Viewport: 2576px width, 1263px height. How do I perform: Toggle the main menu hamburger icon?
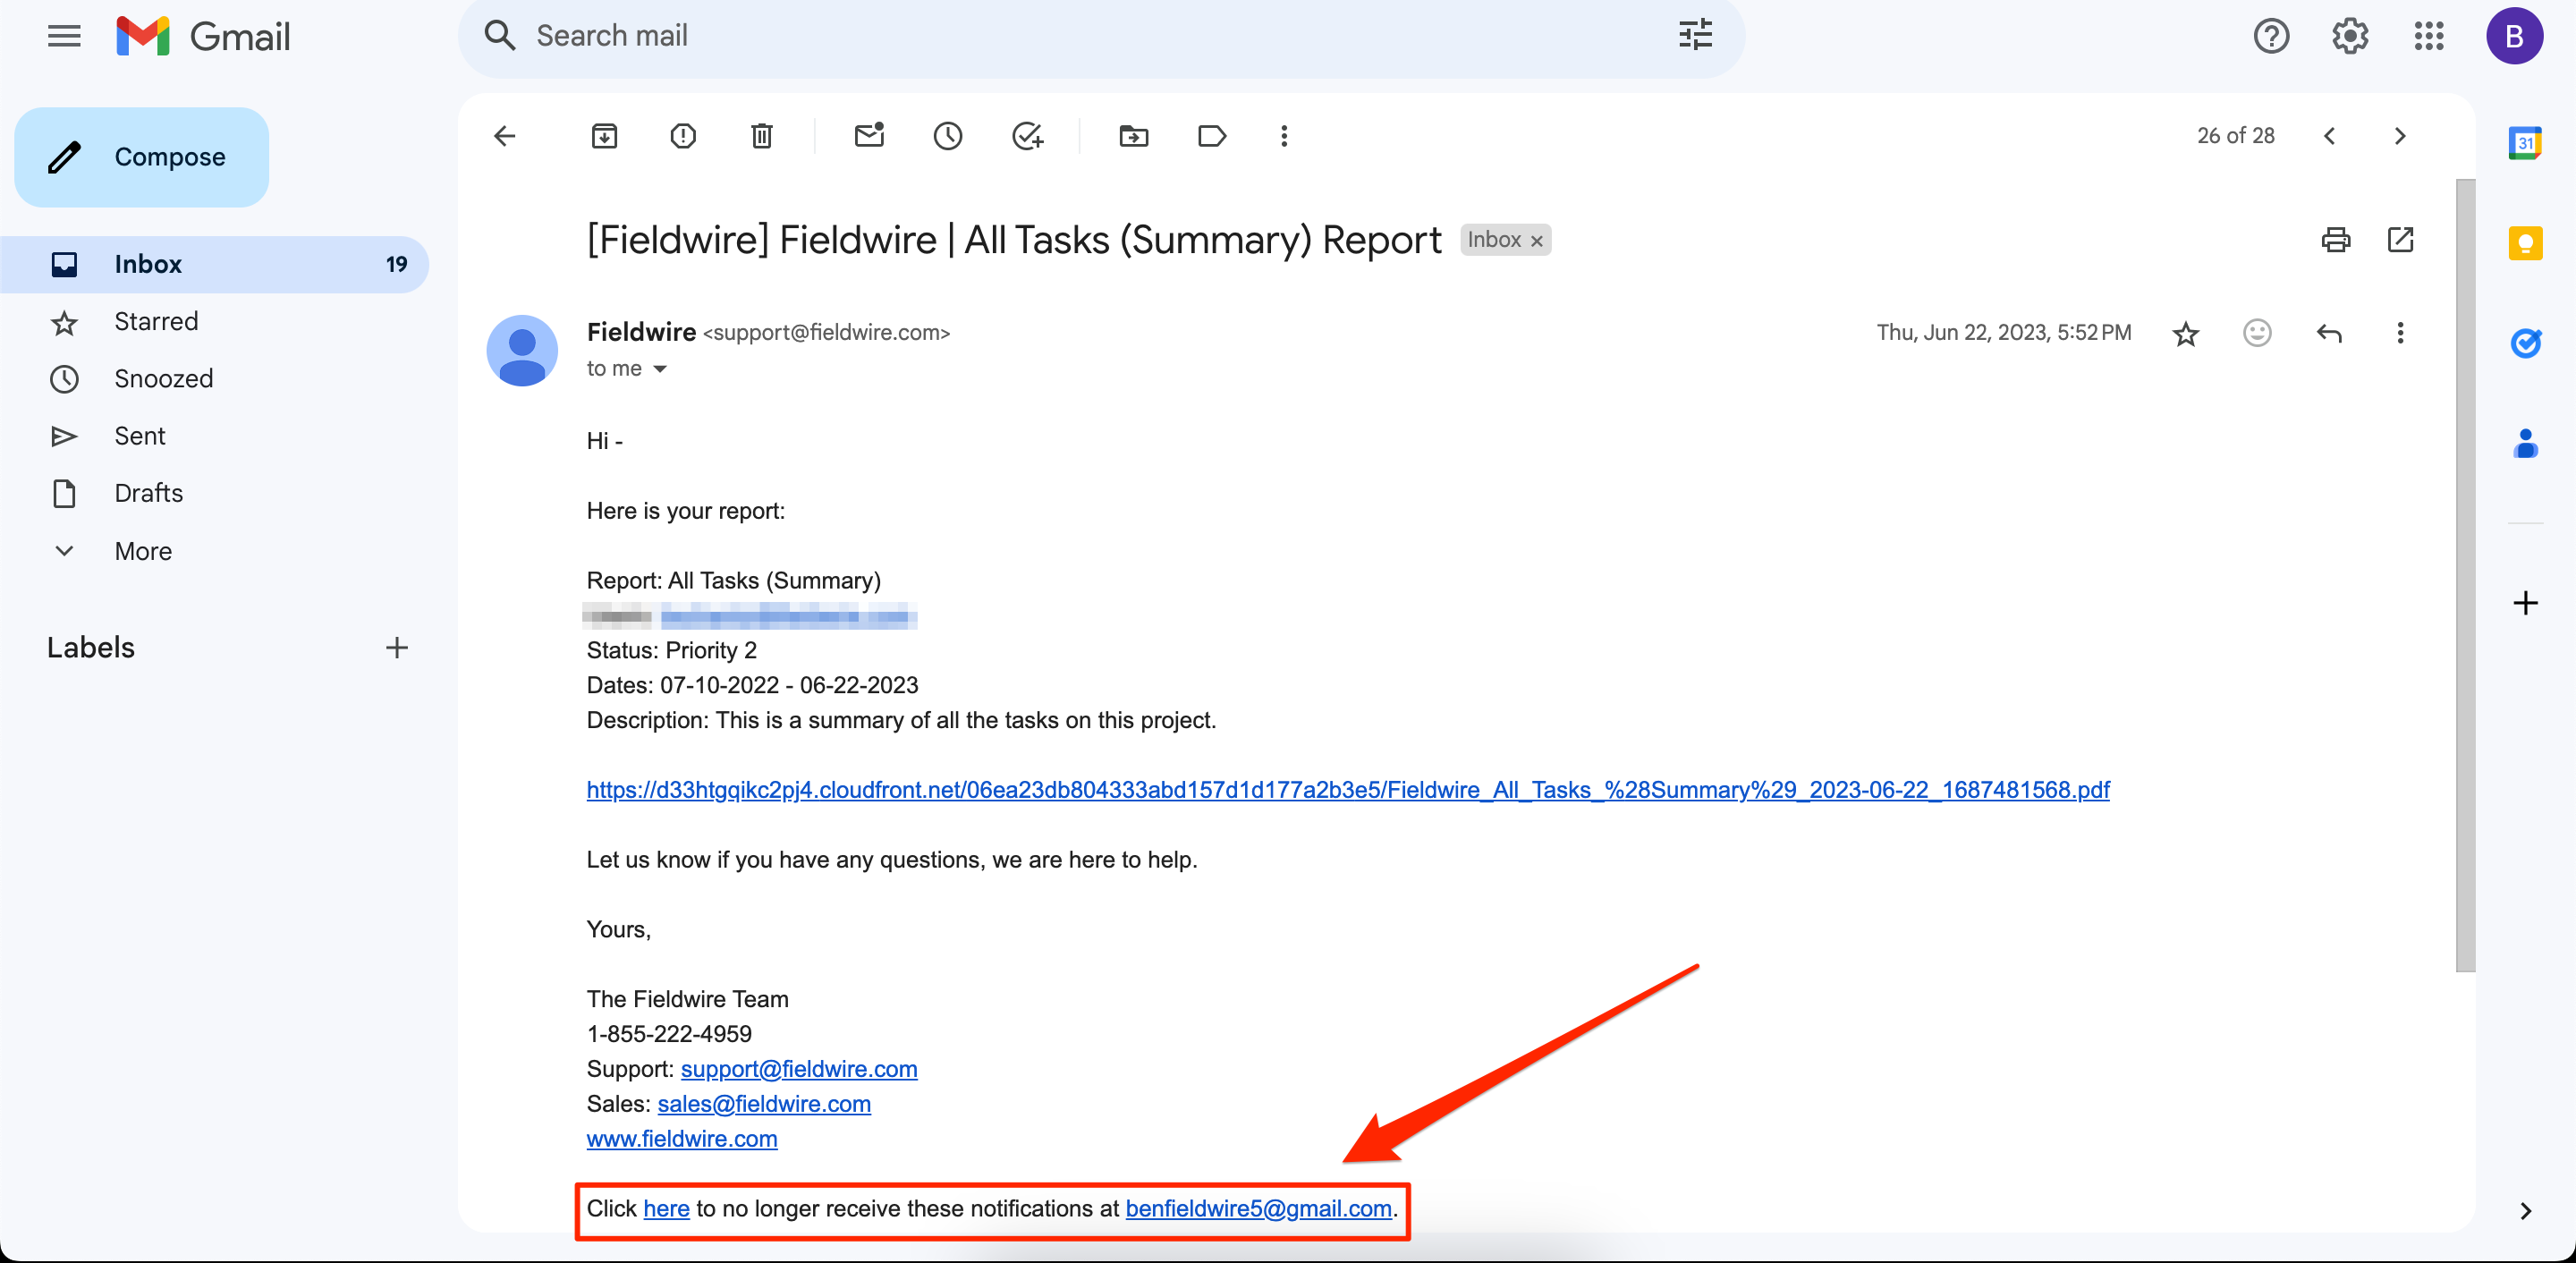(64, 37)
